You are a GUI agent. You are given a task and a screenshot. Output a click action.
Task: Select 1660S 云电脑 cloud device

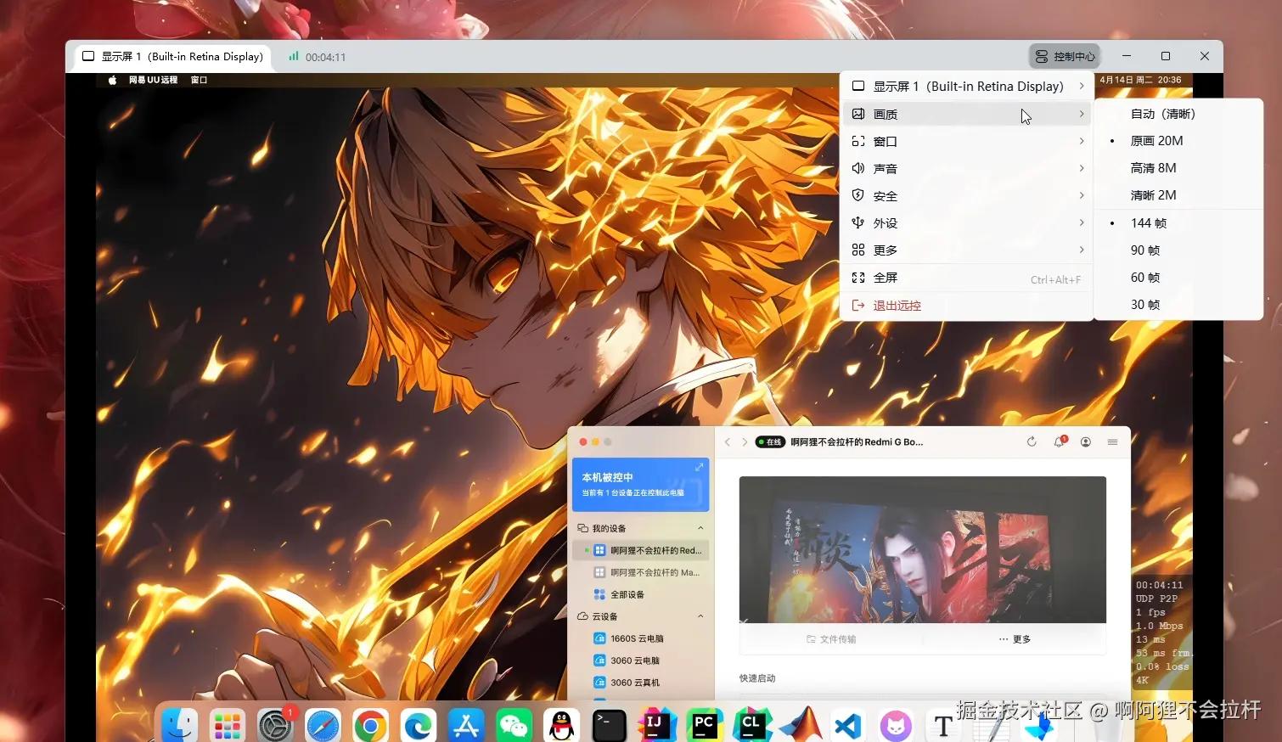642,638
